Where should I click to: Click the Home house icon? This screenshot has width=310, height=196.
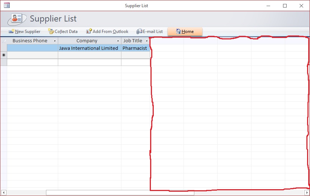[178, 31]
